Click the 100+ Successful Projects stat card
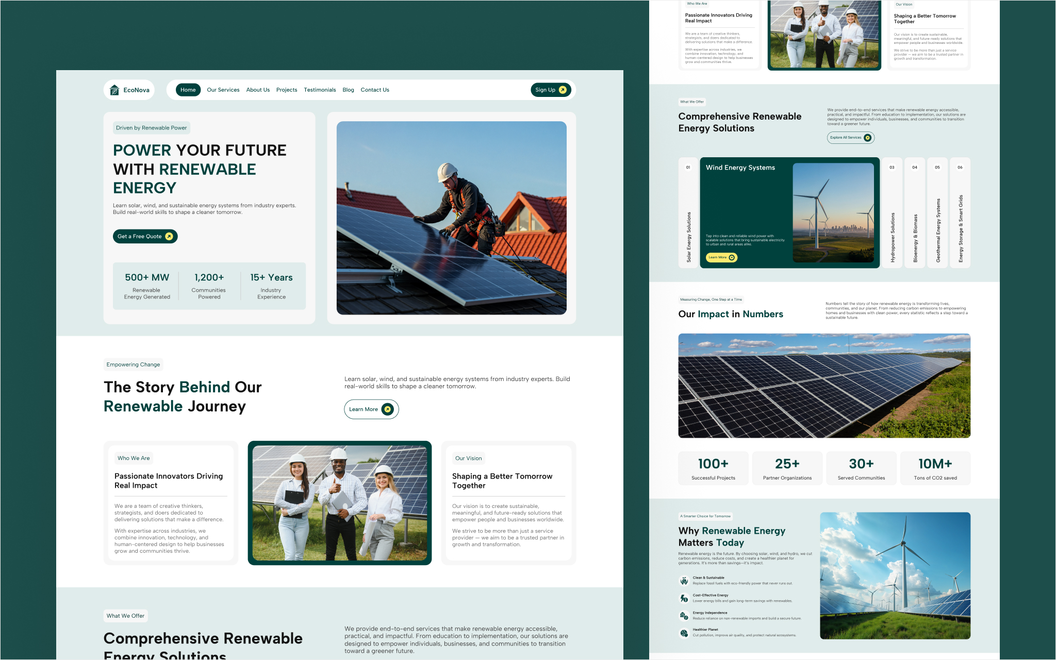Screen dimensions: 1056x660 point(714,468)
